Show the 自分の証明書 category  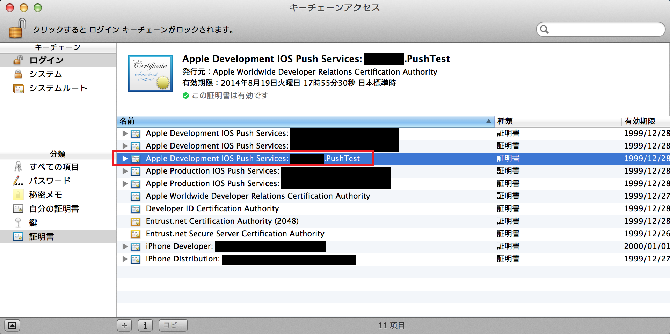pos(58,208)
